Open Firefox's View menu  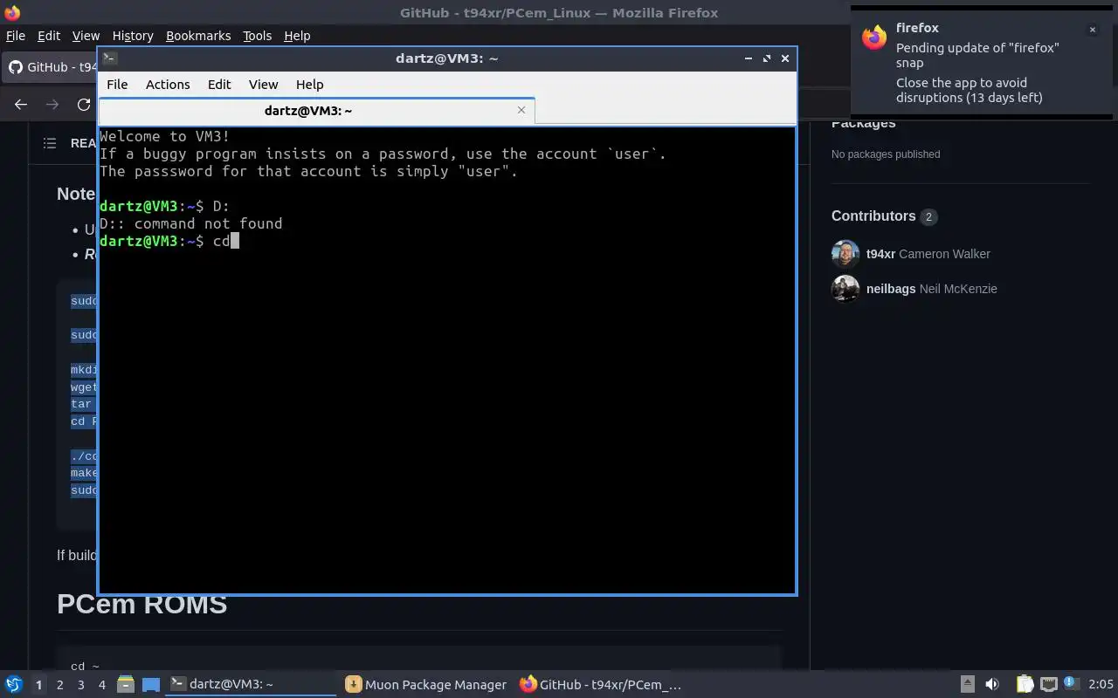(86, 36)
